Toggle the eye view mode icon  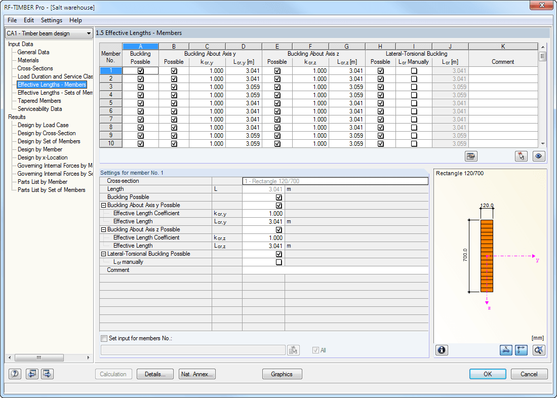(x=539, y=156)
